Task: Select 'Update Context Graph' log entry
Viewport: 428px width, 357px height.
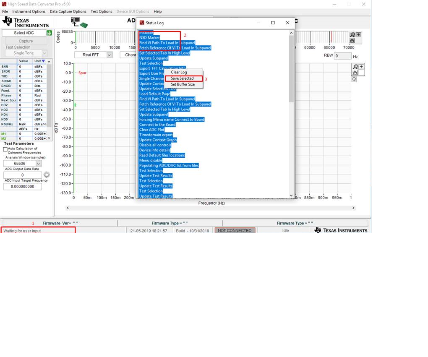Action: [x=158, y=140]
